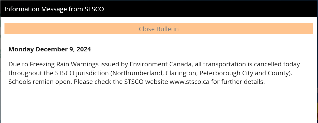Screen dimensions: 318x123
Task: Click empty black area of title bar
Action: click(x=211, y=9)
